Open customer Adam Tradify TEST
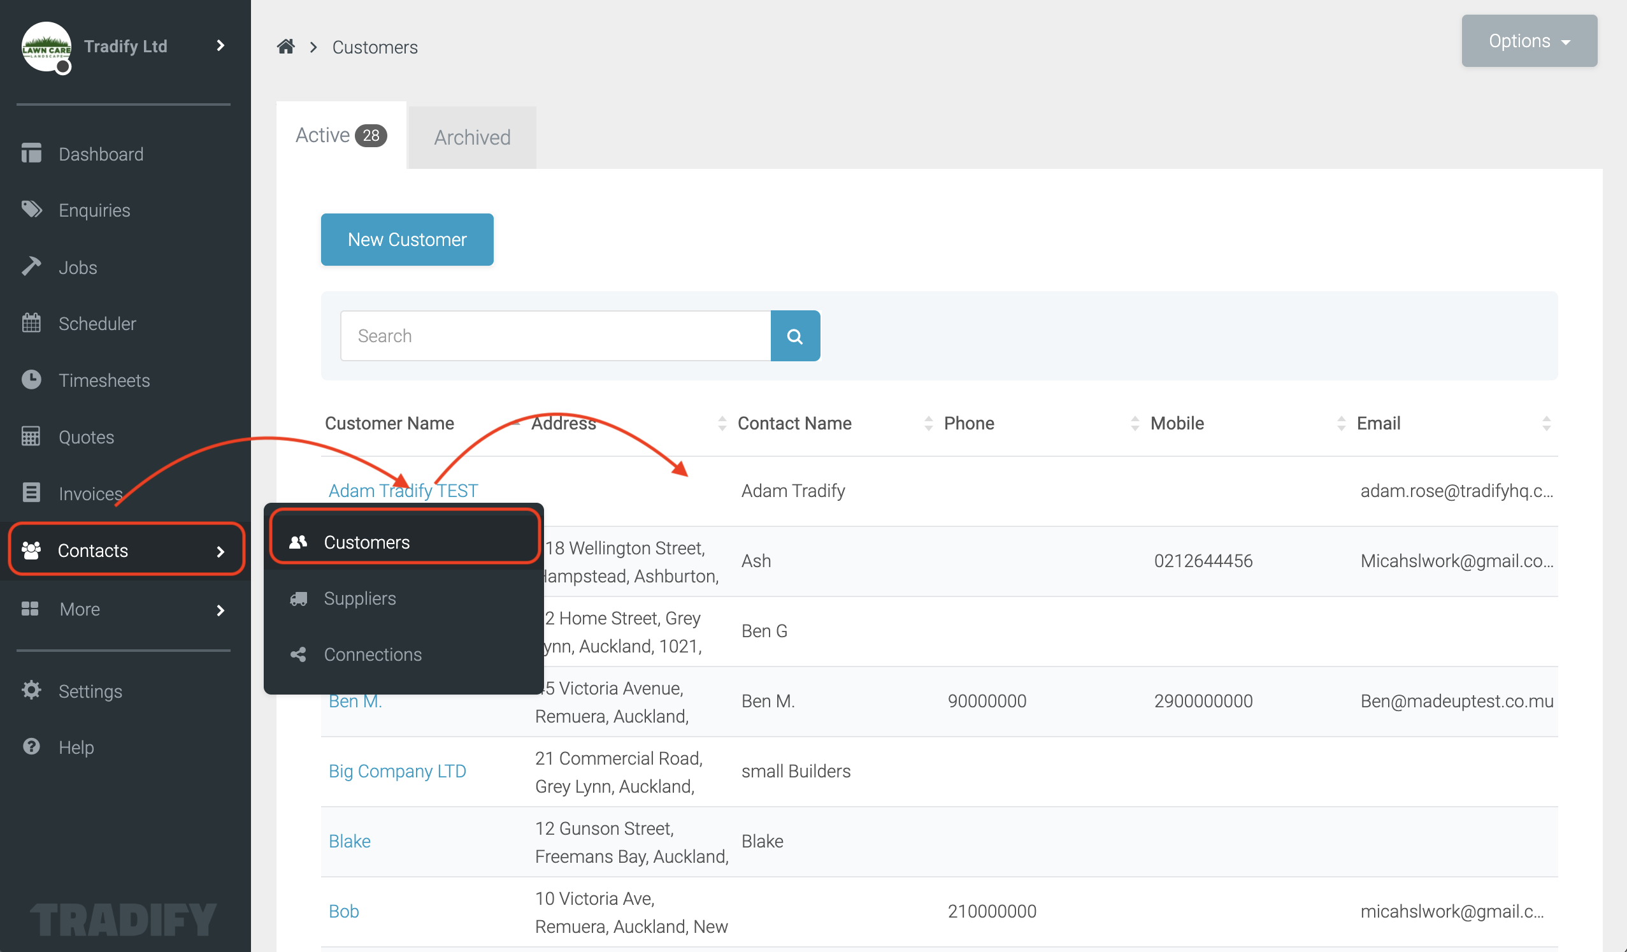Screen dimensions: 1627x952 (403, 491)
